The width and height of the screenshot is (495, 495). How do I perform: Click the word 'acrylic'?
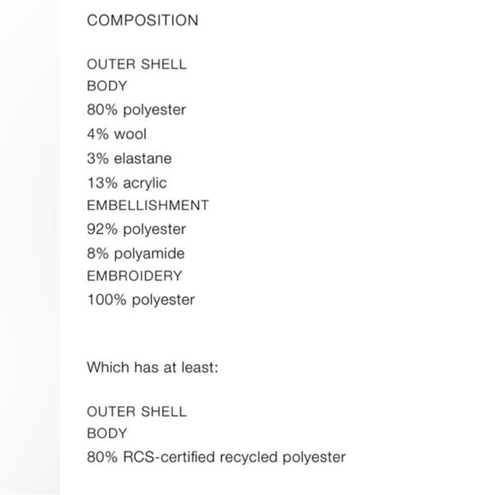145,183
